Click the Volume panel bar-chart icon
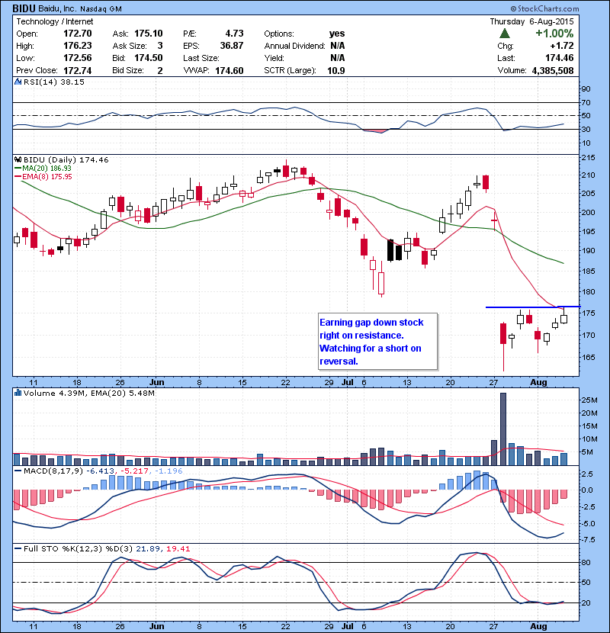Image resolution: width=610 pixels, height=633 pixels. pyautogui.click(x=18, y=393)
